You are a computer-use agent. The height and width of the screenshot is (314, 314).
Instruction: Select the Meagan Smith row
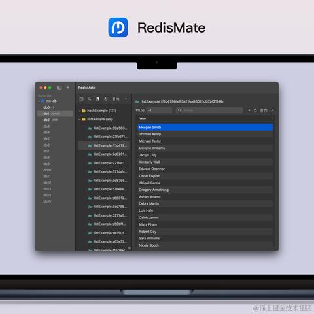click(205, 127)
